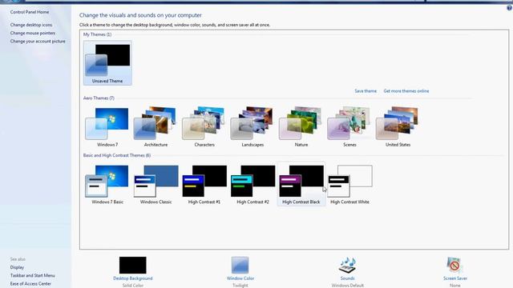
Task: Select the United States theme
Action: (x=398, y=126)
